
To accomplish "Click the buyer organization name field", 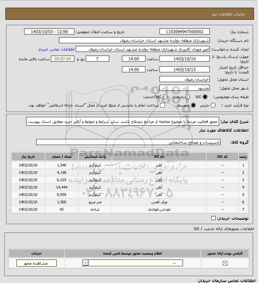I will (134, 41).
